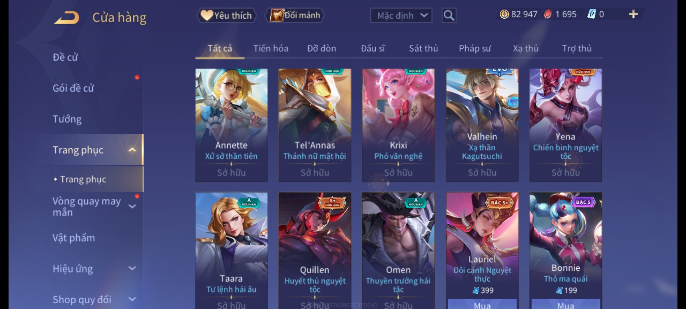Select the Pháp sư category tab
The image size is (686, 309).
point(474,48)
